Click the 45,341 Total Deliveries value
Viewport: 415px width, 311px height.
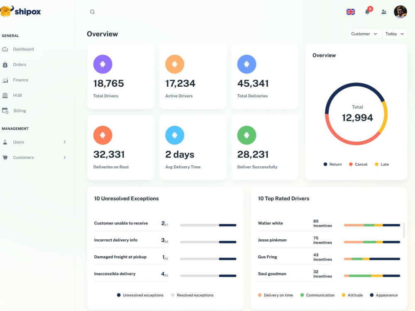[x=253, y=83]
